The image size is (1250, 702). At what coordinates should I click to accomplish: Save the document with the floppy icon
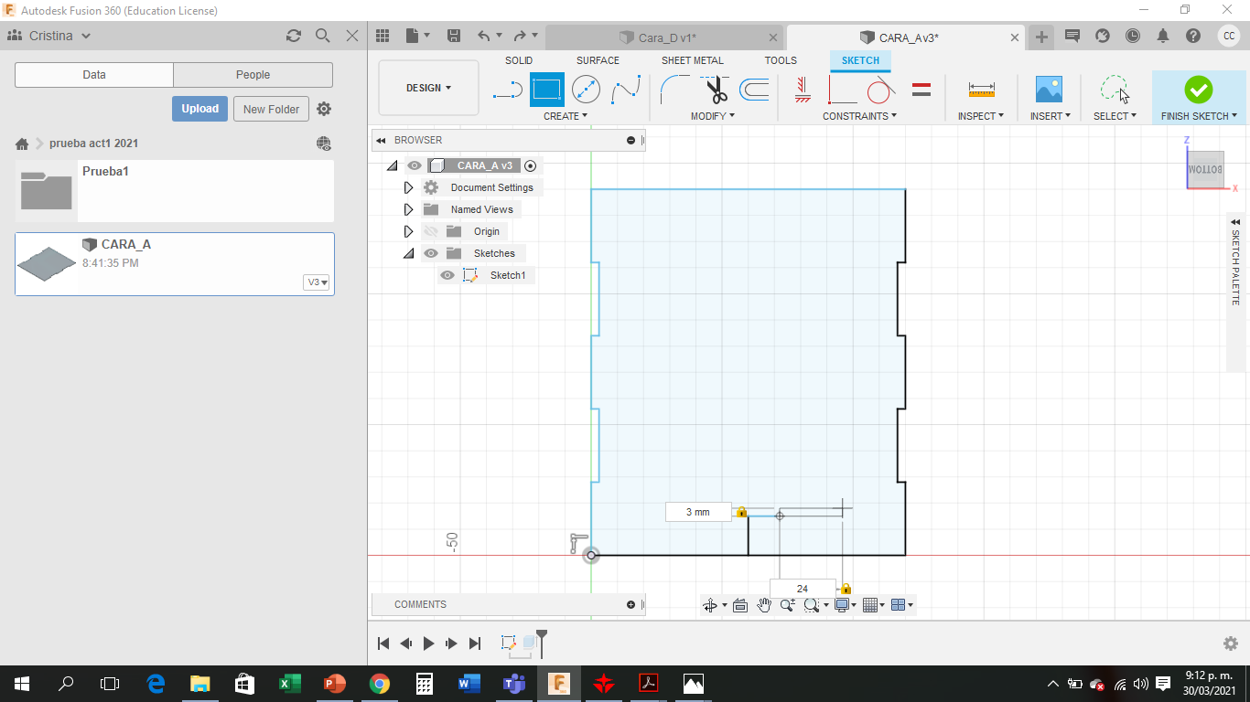tap(453, 36)
